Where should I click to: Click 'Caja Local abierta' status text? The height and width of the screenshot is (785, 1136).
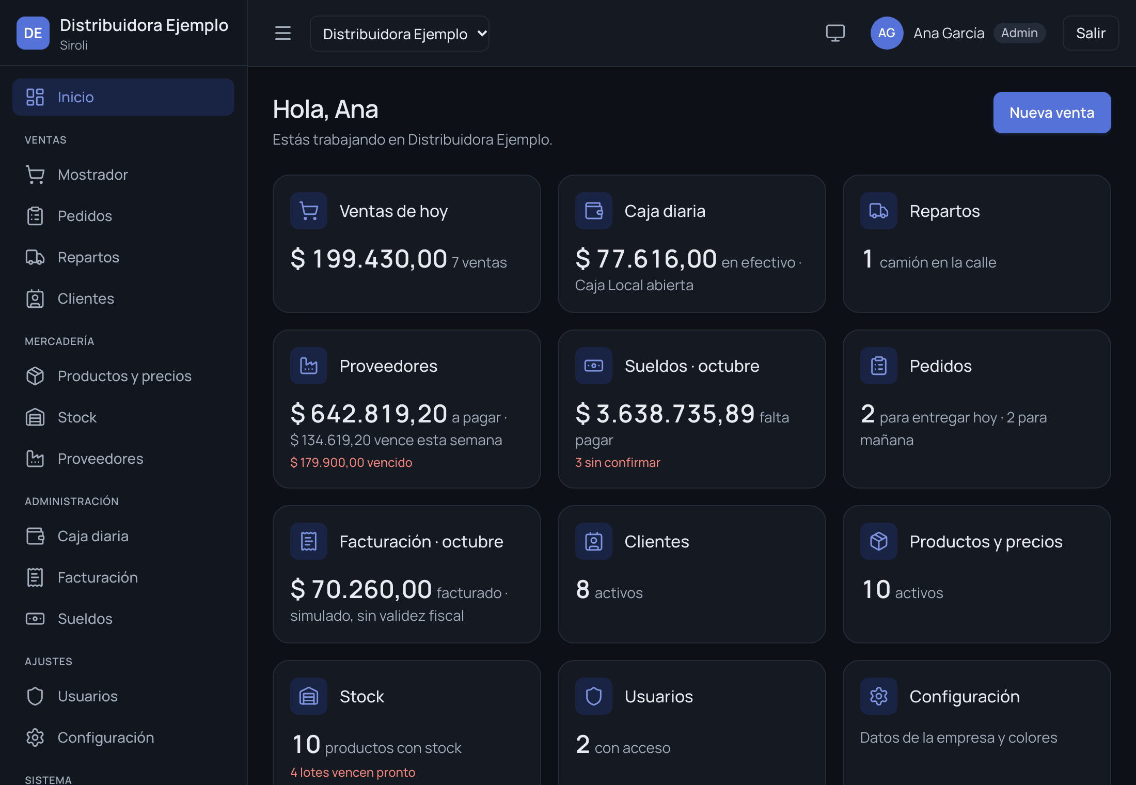coord(634,285)
